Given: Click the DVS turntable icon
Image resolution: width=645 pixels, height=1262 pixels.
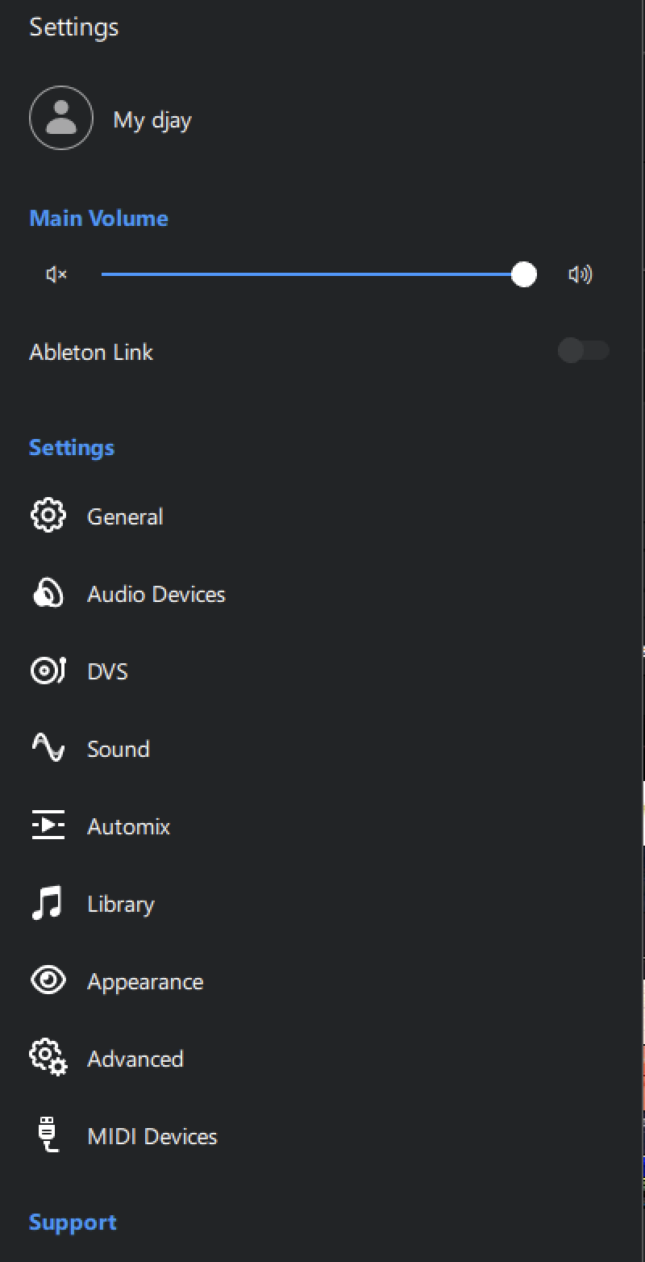Looking at the screenshot, I should click(x=48, y=670).
